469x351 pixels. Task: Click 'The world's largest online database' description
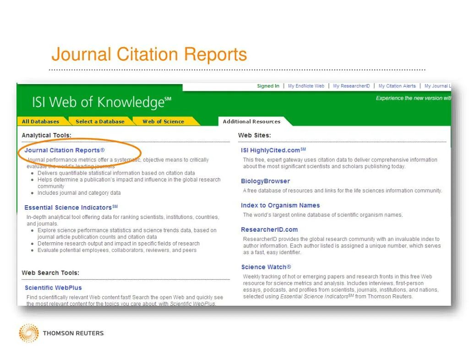tap(323, 215)
